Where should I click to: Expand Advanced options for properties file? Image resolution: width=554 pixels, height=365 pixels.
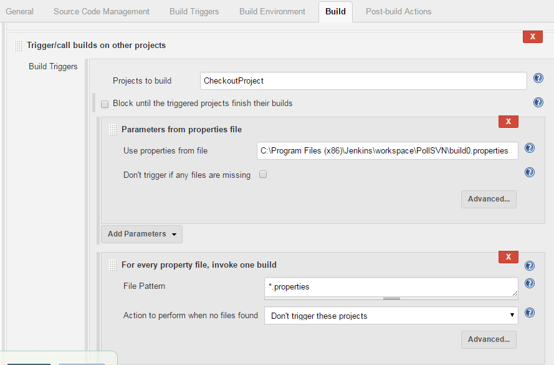tap(489, 199)
